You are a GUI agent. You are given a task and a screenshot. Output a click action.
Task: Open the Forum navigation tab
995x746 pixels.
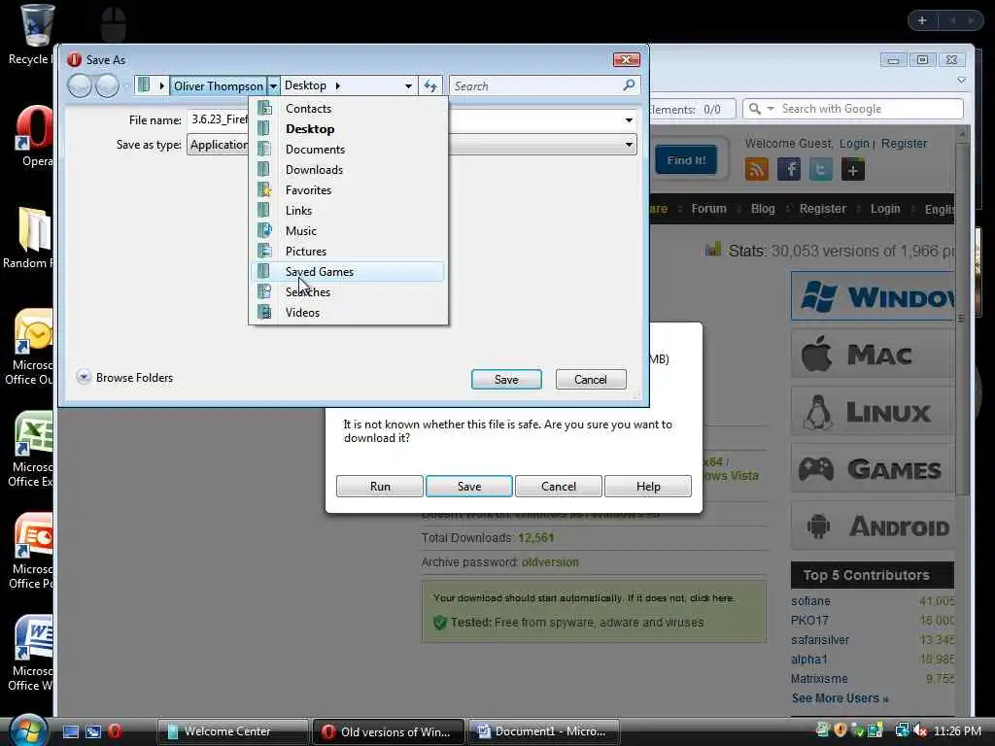708,208
